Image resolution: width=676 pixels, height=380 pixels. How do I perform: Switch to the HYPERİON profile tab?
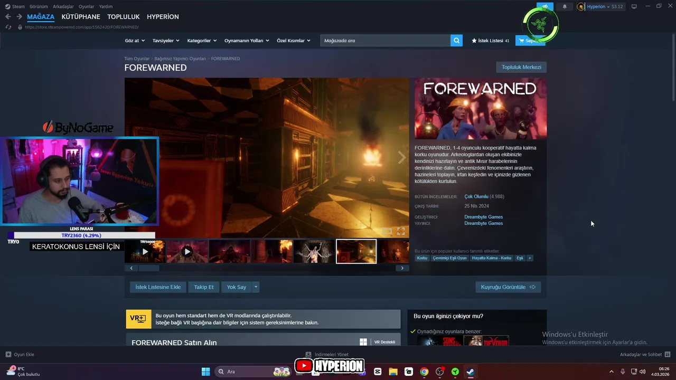(x=163, y=17)
